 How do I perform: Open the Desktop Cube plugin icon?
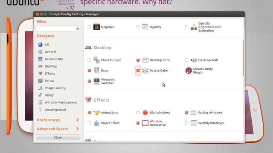point(145,60)
